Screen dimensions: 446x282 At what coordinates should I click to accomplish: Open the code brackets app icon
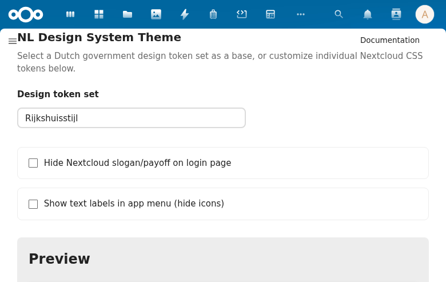[241, 14]
